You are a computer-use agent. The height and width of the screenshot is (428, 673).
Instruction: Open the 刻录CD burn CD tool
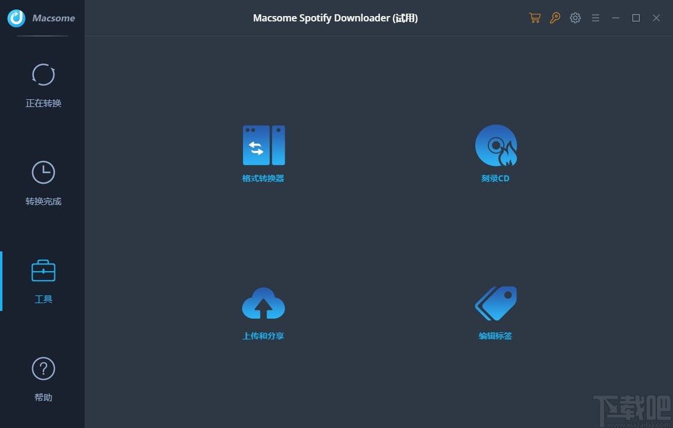496,145
